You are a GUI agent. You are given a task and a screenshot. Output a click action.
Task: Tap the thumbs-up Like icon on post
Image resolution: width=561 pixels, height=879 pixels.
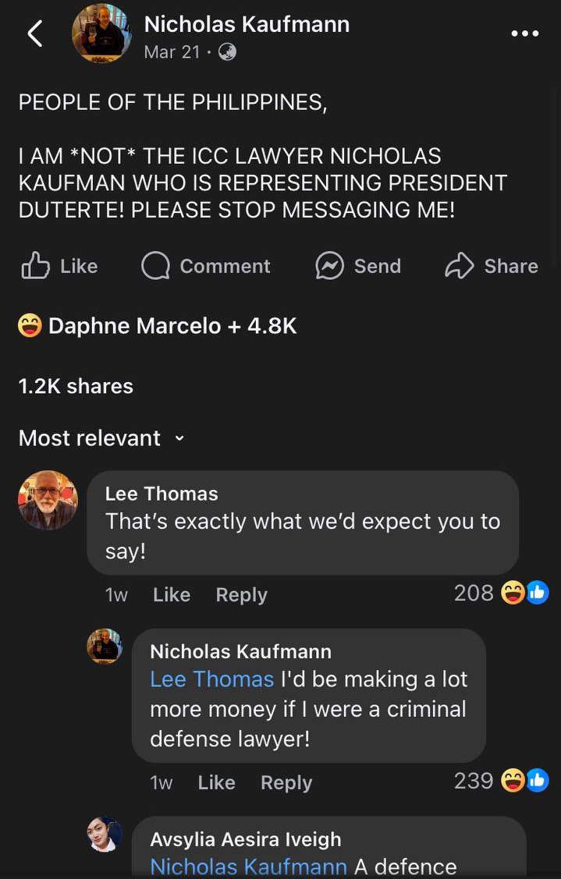pyautogui.click(x=36, y=266)
